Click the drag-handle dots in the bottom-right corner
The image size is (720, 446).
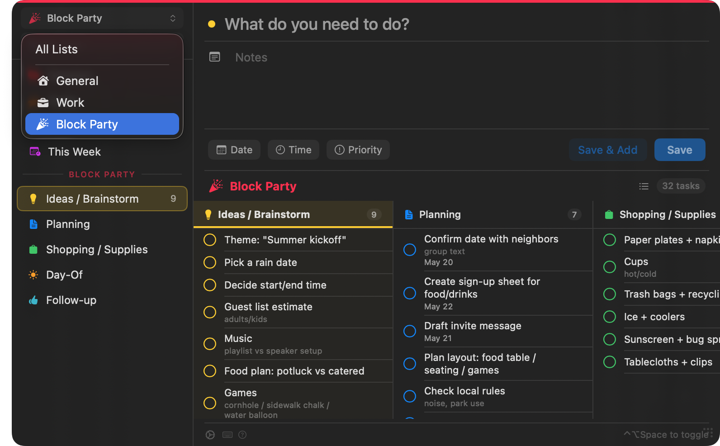pos(708,432)
